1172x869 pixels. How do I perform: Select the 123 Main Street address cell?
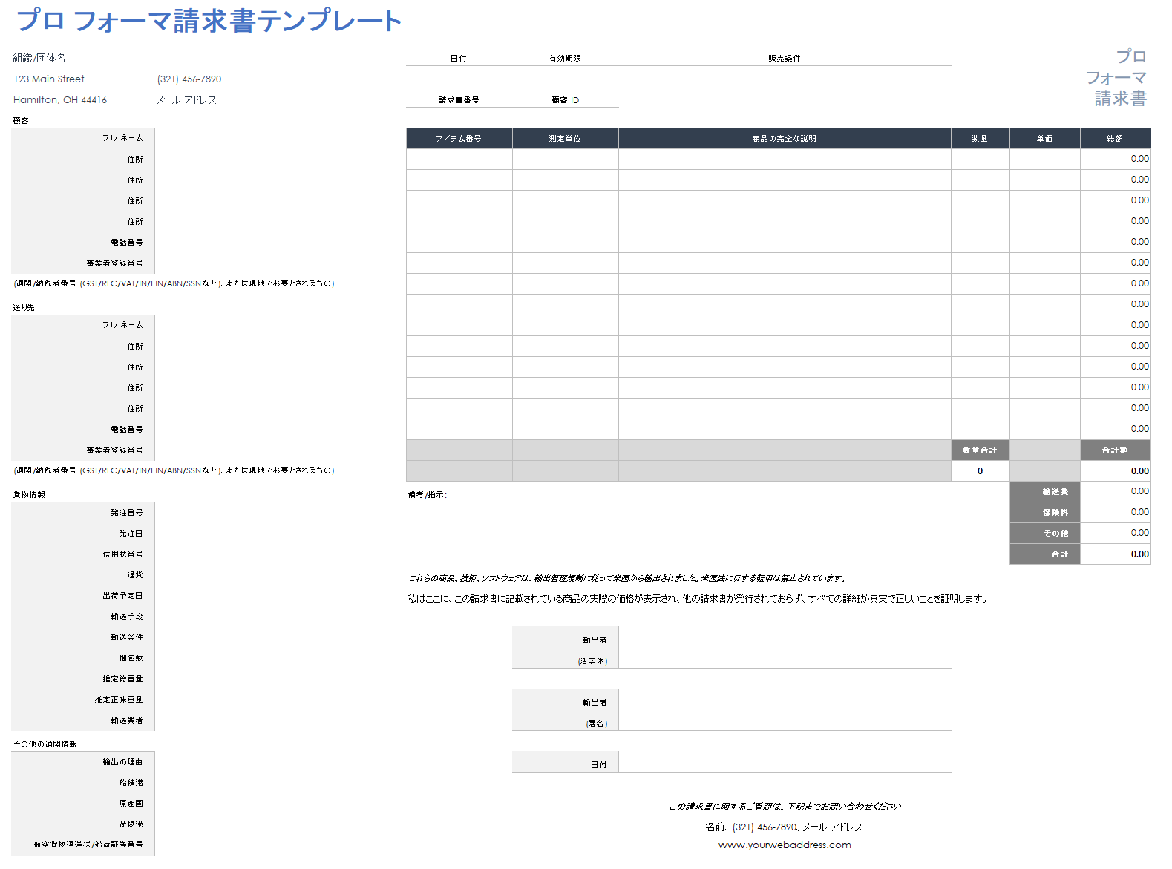pos(49,79)
